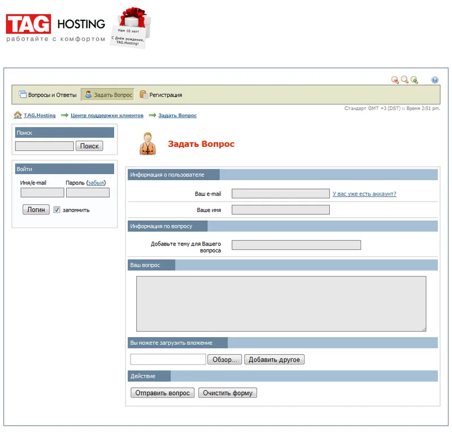452x432 pixels.
Task: Click the "Пароль" password field
Action: point(88,193)
